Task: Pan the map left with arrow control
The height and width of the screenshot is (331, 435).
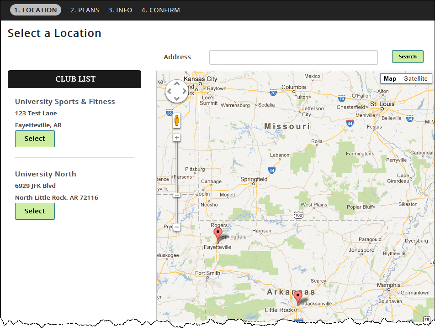Action: (x=169, y=91)
